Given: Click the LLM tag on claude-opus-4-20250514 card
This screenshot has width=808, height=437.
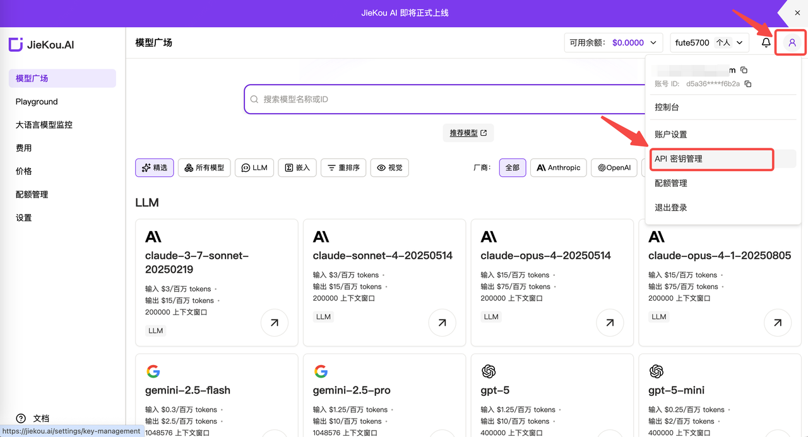Looking at the screenshot, I should (x=491, y=316).
